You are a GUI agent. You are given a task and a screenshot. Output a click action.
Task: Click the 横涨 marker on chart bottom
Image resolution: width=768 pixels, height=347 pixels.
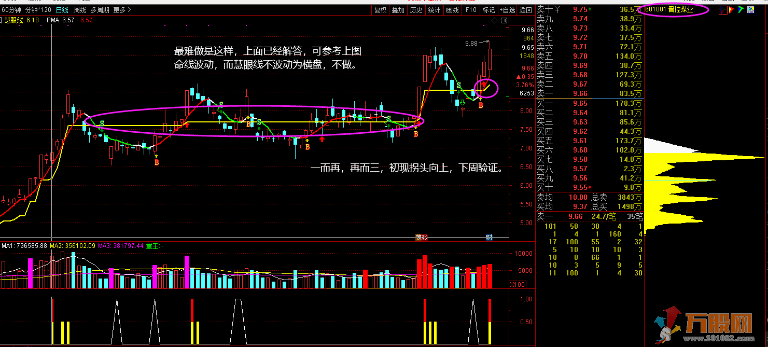(421, 238)
